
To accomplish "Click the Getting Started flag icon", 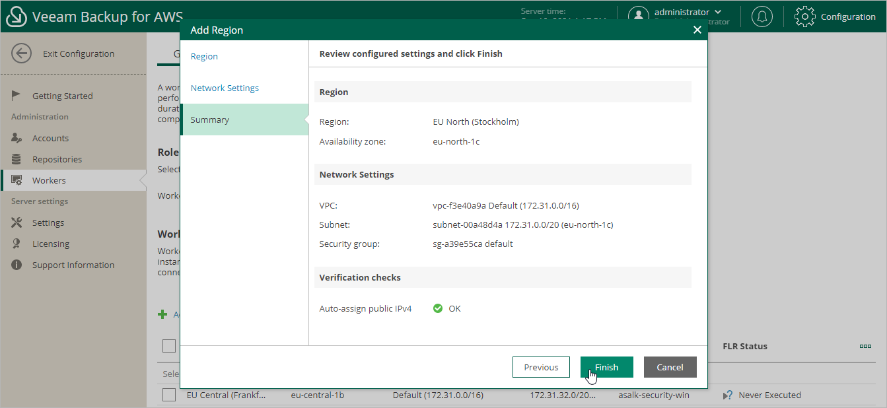I will (17, 96).
